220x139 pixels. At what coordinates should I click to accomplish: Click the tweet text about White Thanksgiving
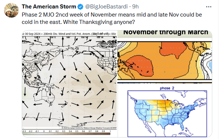tap(112, 18)
